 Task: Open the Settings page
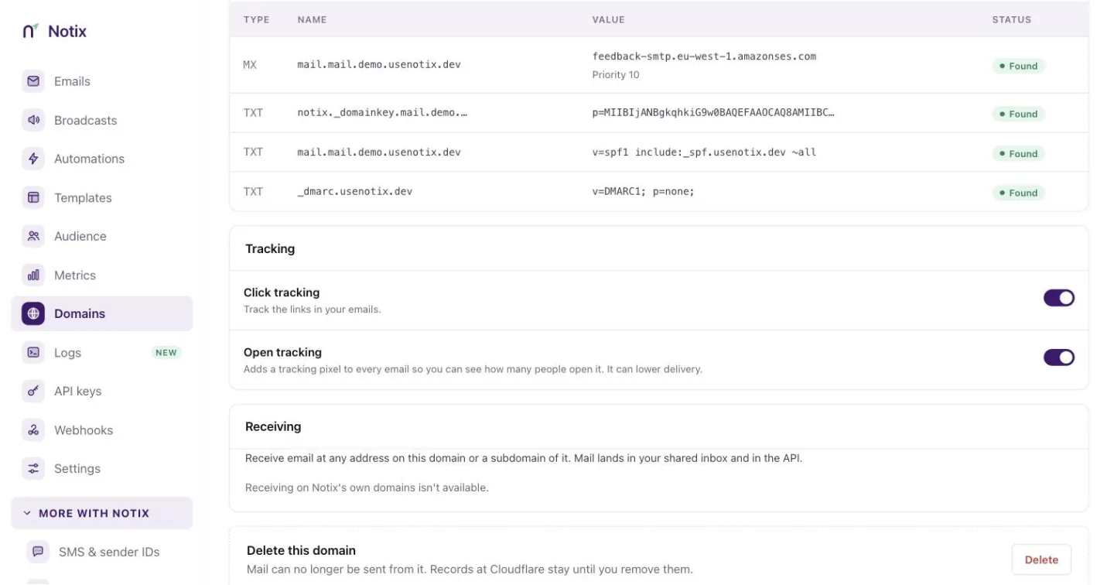(x=101, y=468)
